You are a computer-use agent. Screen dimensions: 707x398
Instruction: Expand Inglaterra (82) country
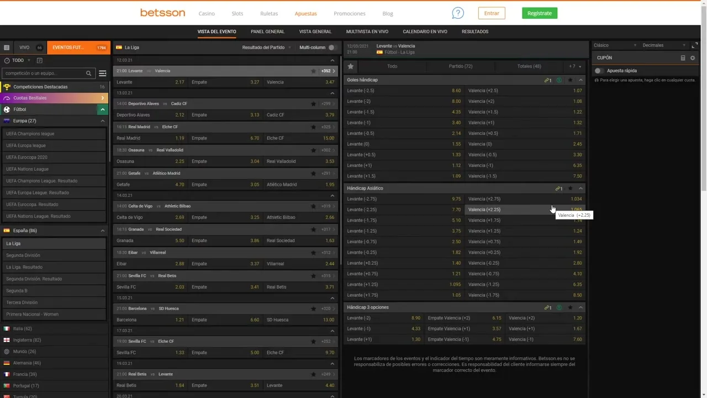[54, 340]
